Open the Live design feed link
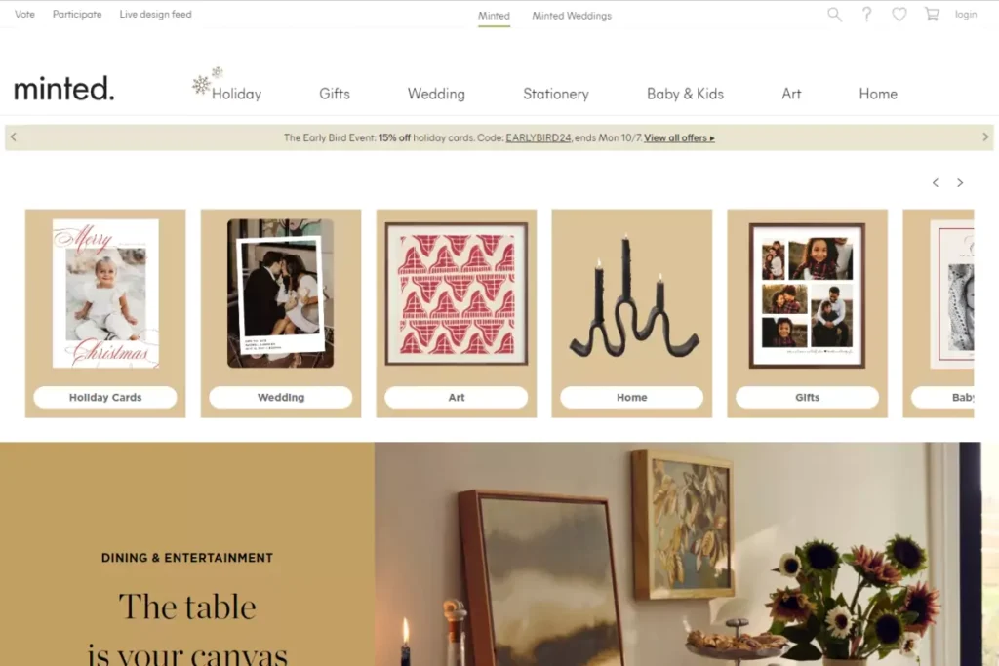Viewport: 999px width, 666px height. coord(155,14)
